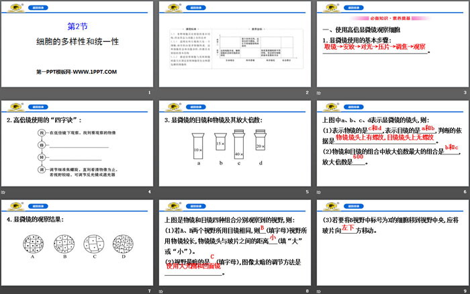
Task: Click field-of-view circle D on slide 7
Action: (x=123, y=244)
